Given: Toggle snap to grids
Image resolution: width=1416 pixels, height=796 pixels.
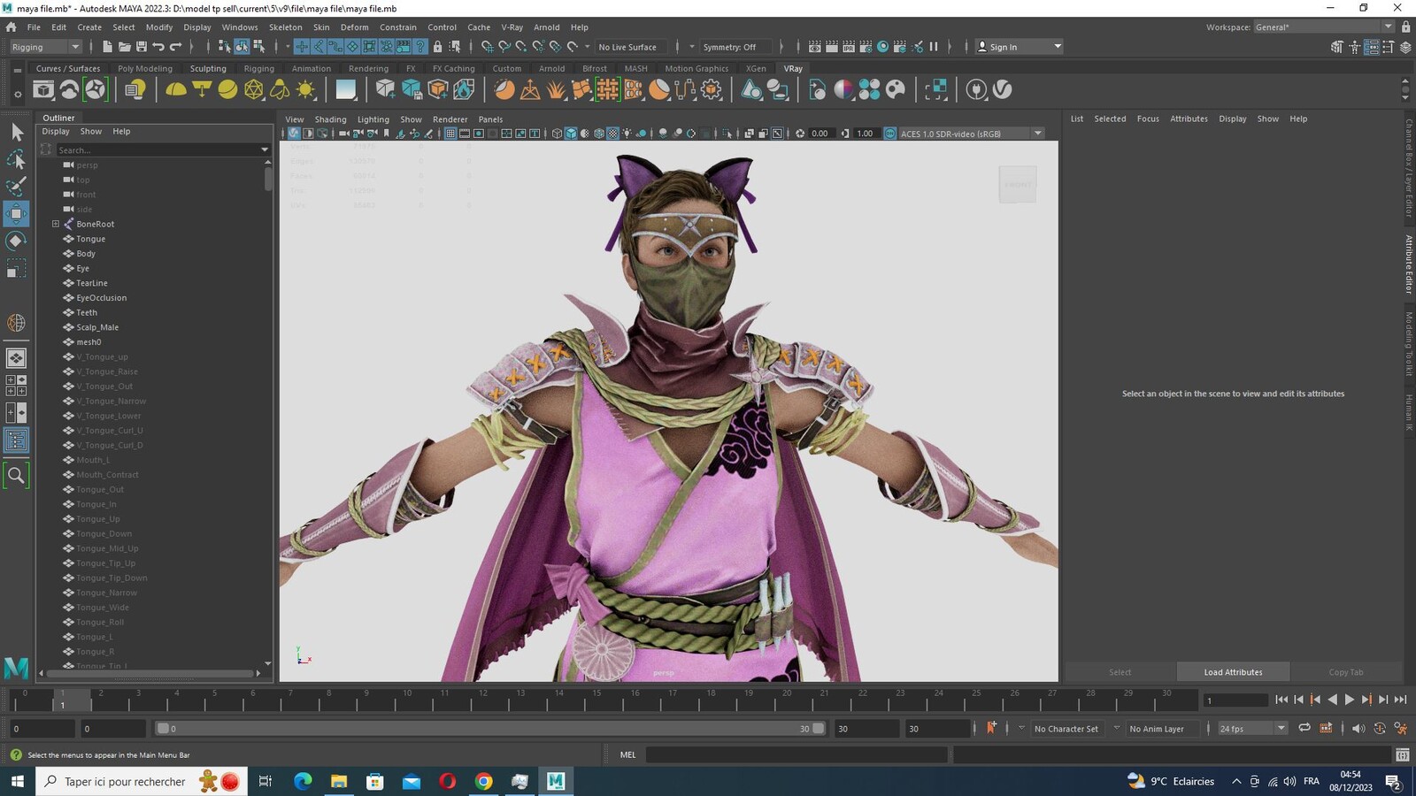Looking at the screenshot, I should click(x=488, y=47).
